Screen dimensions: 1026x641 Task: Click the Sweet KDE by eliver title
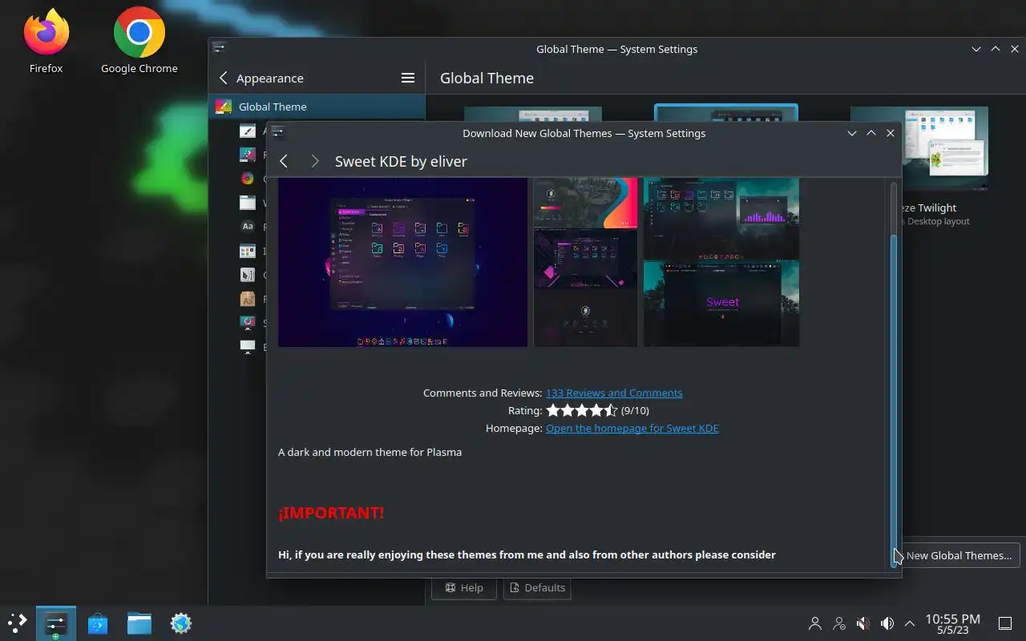tap(401, 161)
